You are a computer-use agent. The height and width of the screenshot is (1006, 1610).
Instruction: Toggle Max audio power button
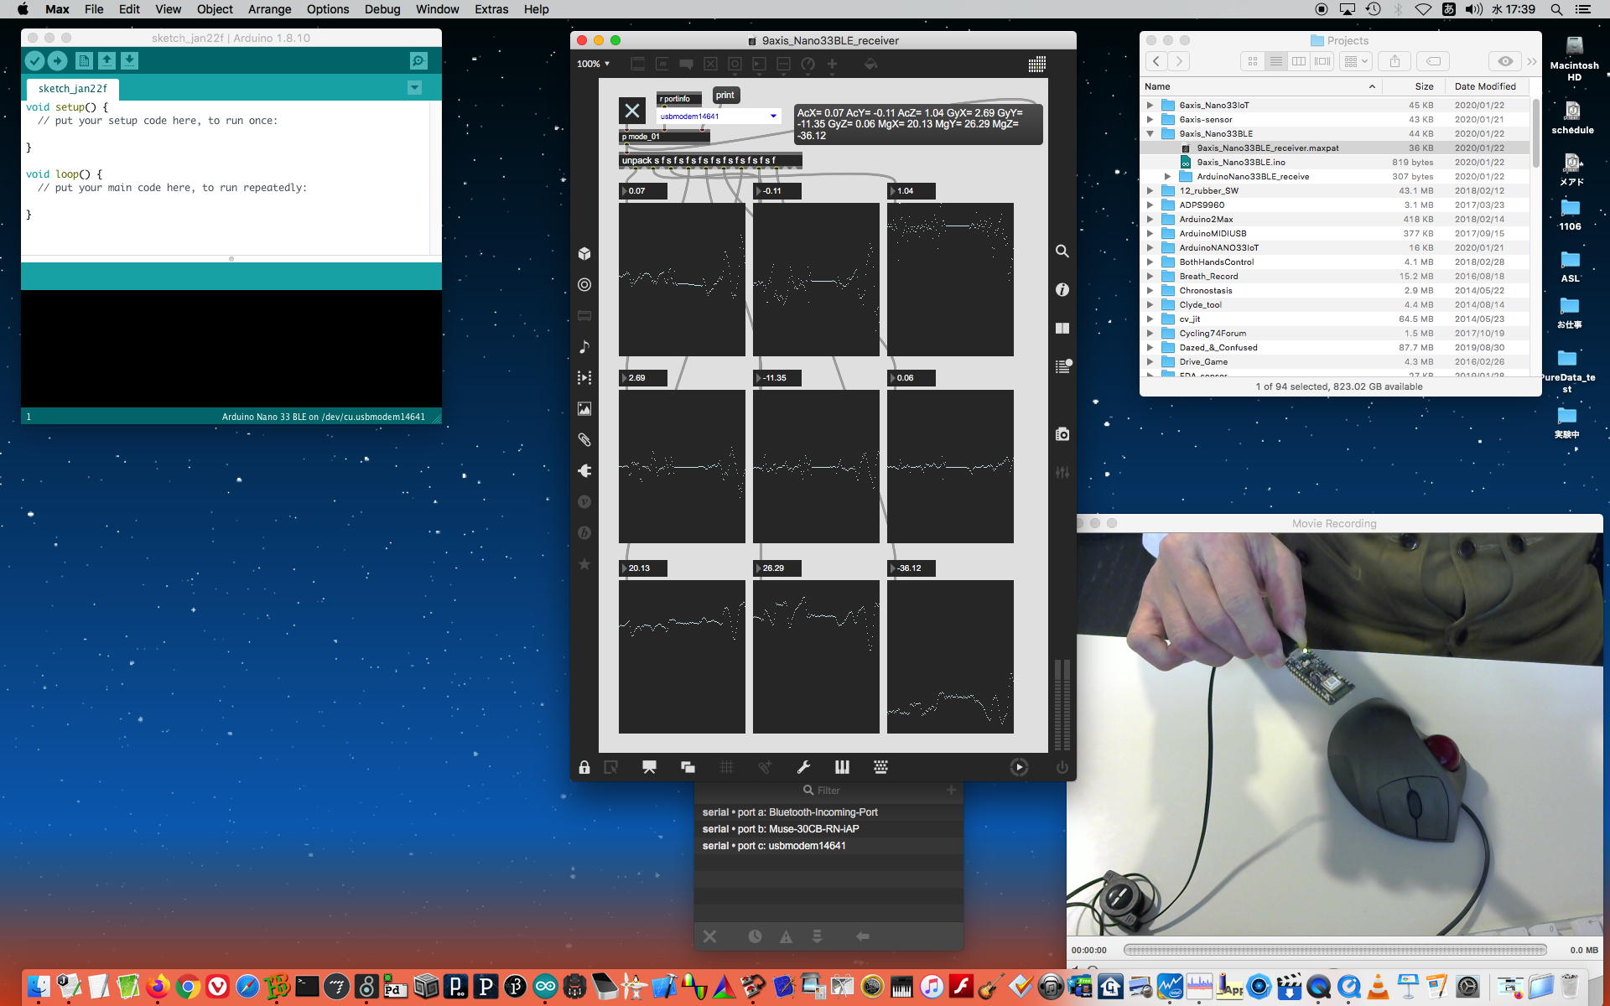(1062, 767)
